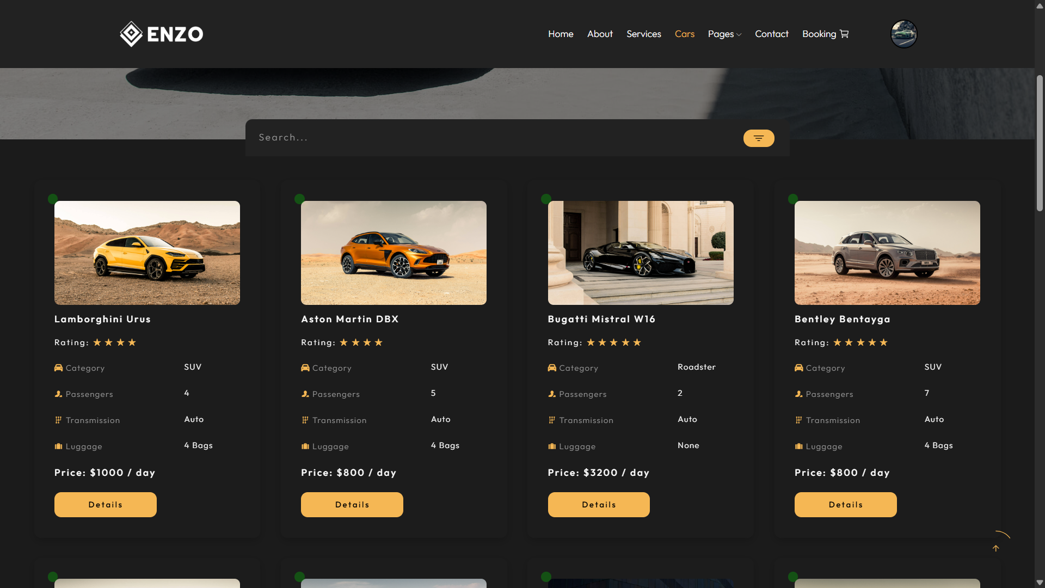Click the Luggage icon on Lamborghini Urus card
1045x588 pixels.
coord(58,446)
